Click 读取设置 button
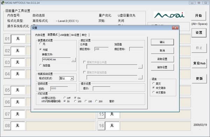Viewport: 210px width, 137px height. [x=162, y=59]
